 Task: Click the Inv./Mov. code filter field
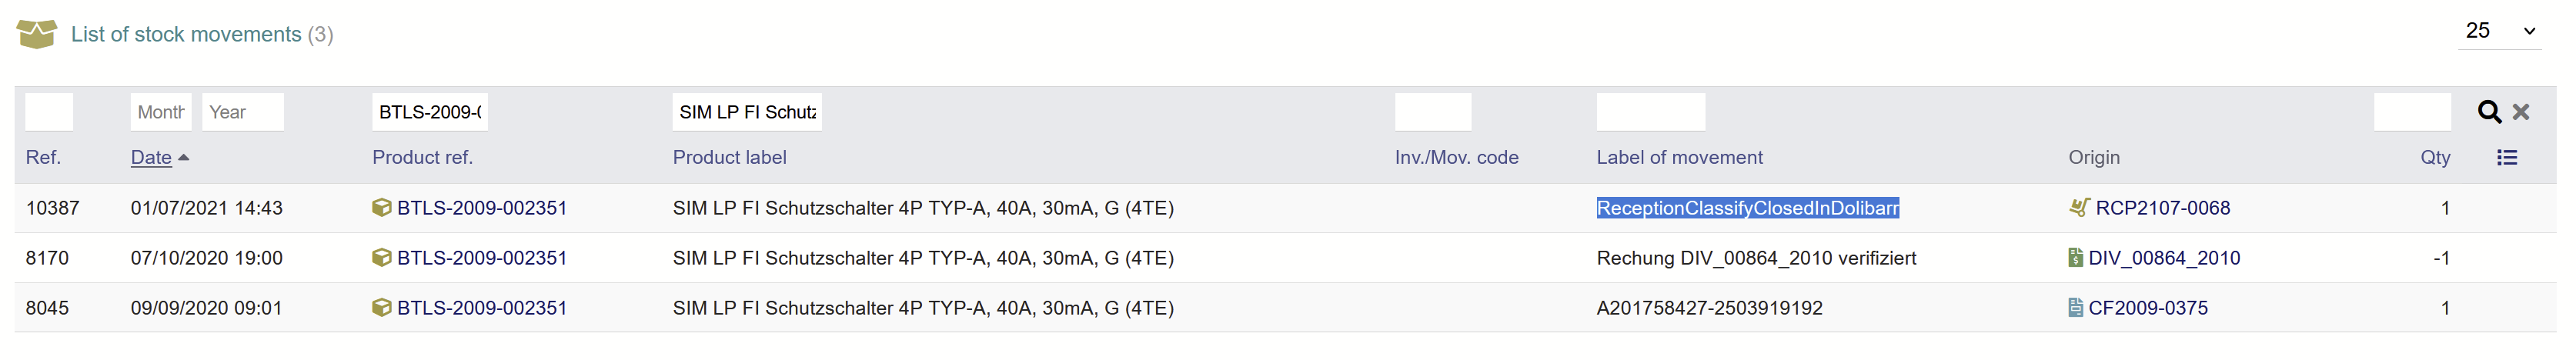point(1433,112)
